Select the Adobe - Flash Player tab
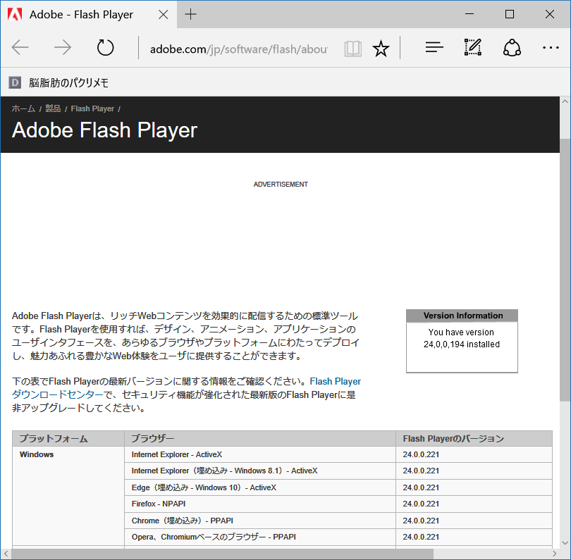 coord(89,15)
